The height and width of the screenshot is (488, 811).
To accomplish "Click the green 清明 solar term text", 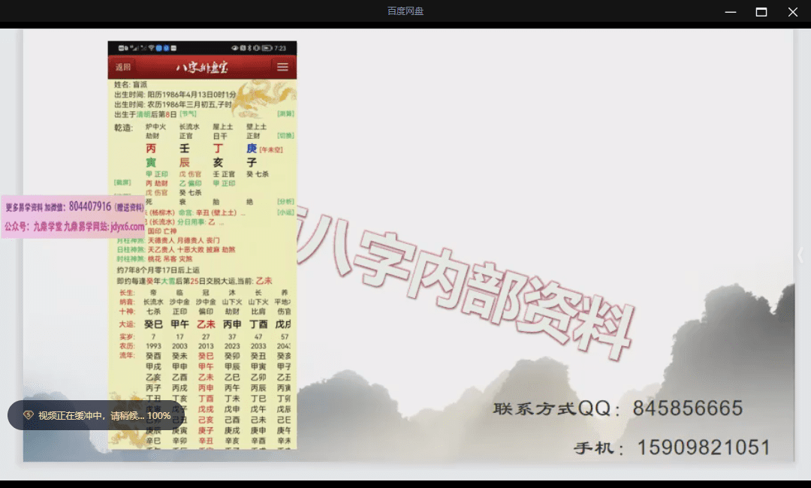I will point(143,114).
